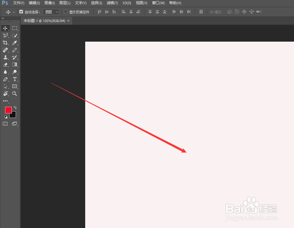Select the Horizontal Type tool
Viewport: 294px width, 228px height.
(x=15, y=79)
